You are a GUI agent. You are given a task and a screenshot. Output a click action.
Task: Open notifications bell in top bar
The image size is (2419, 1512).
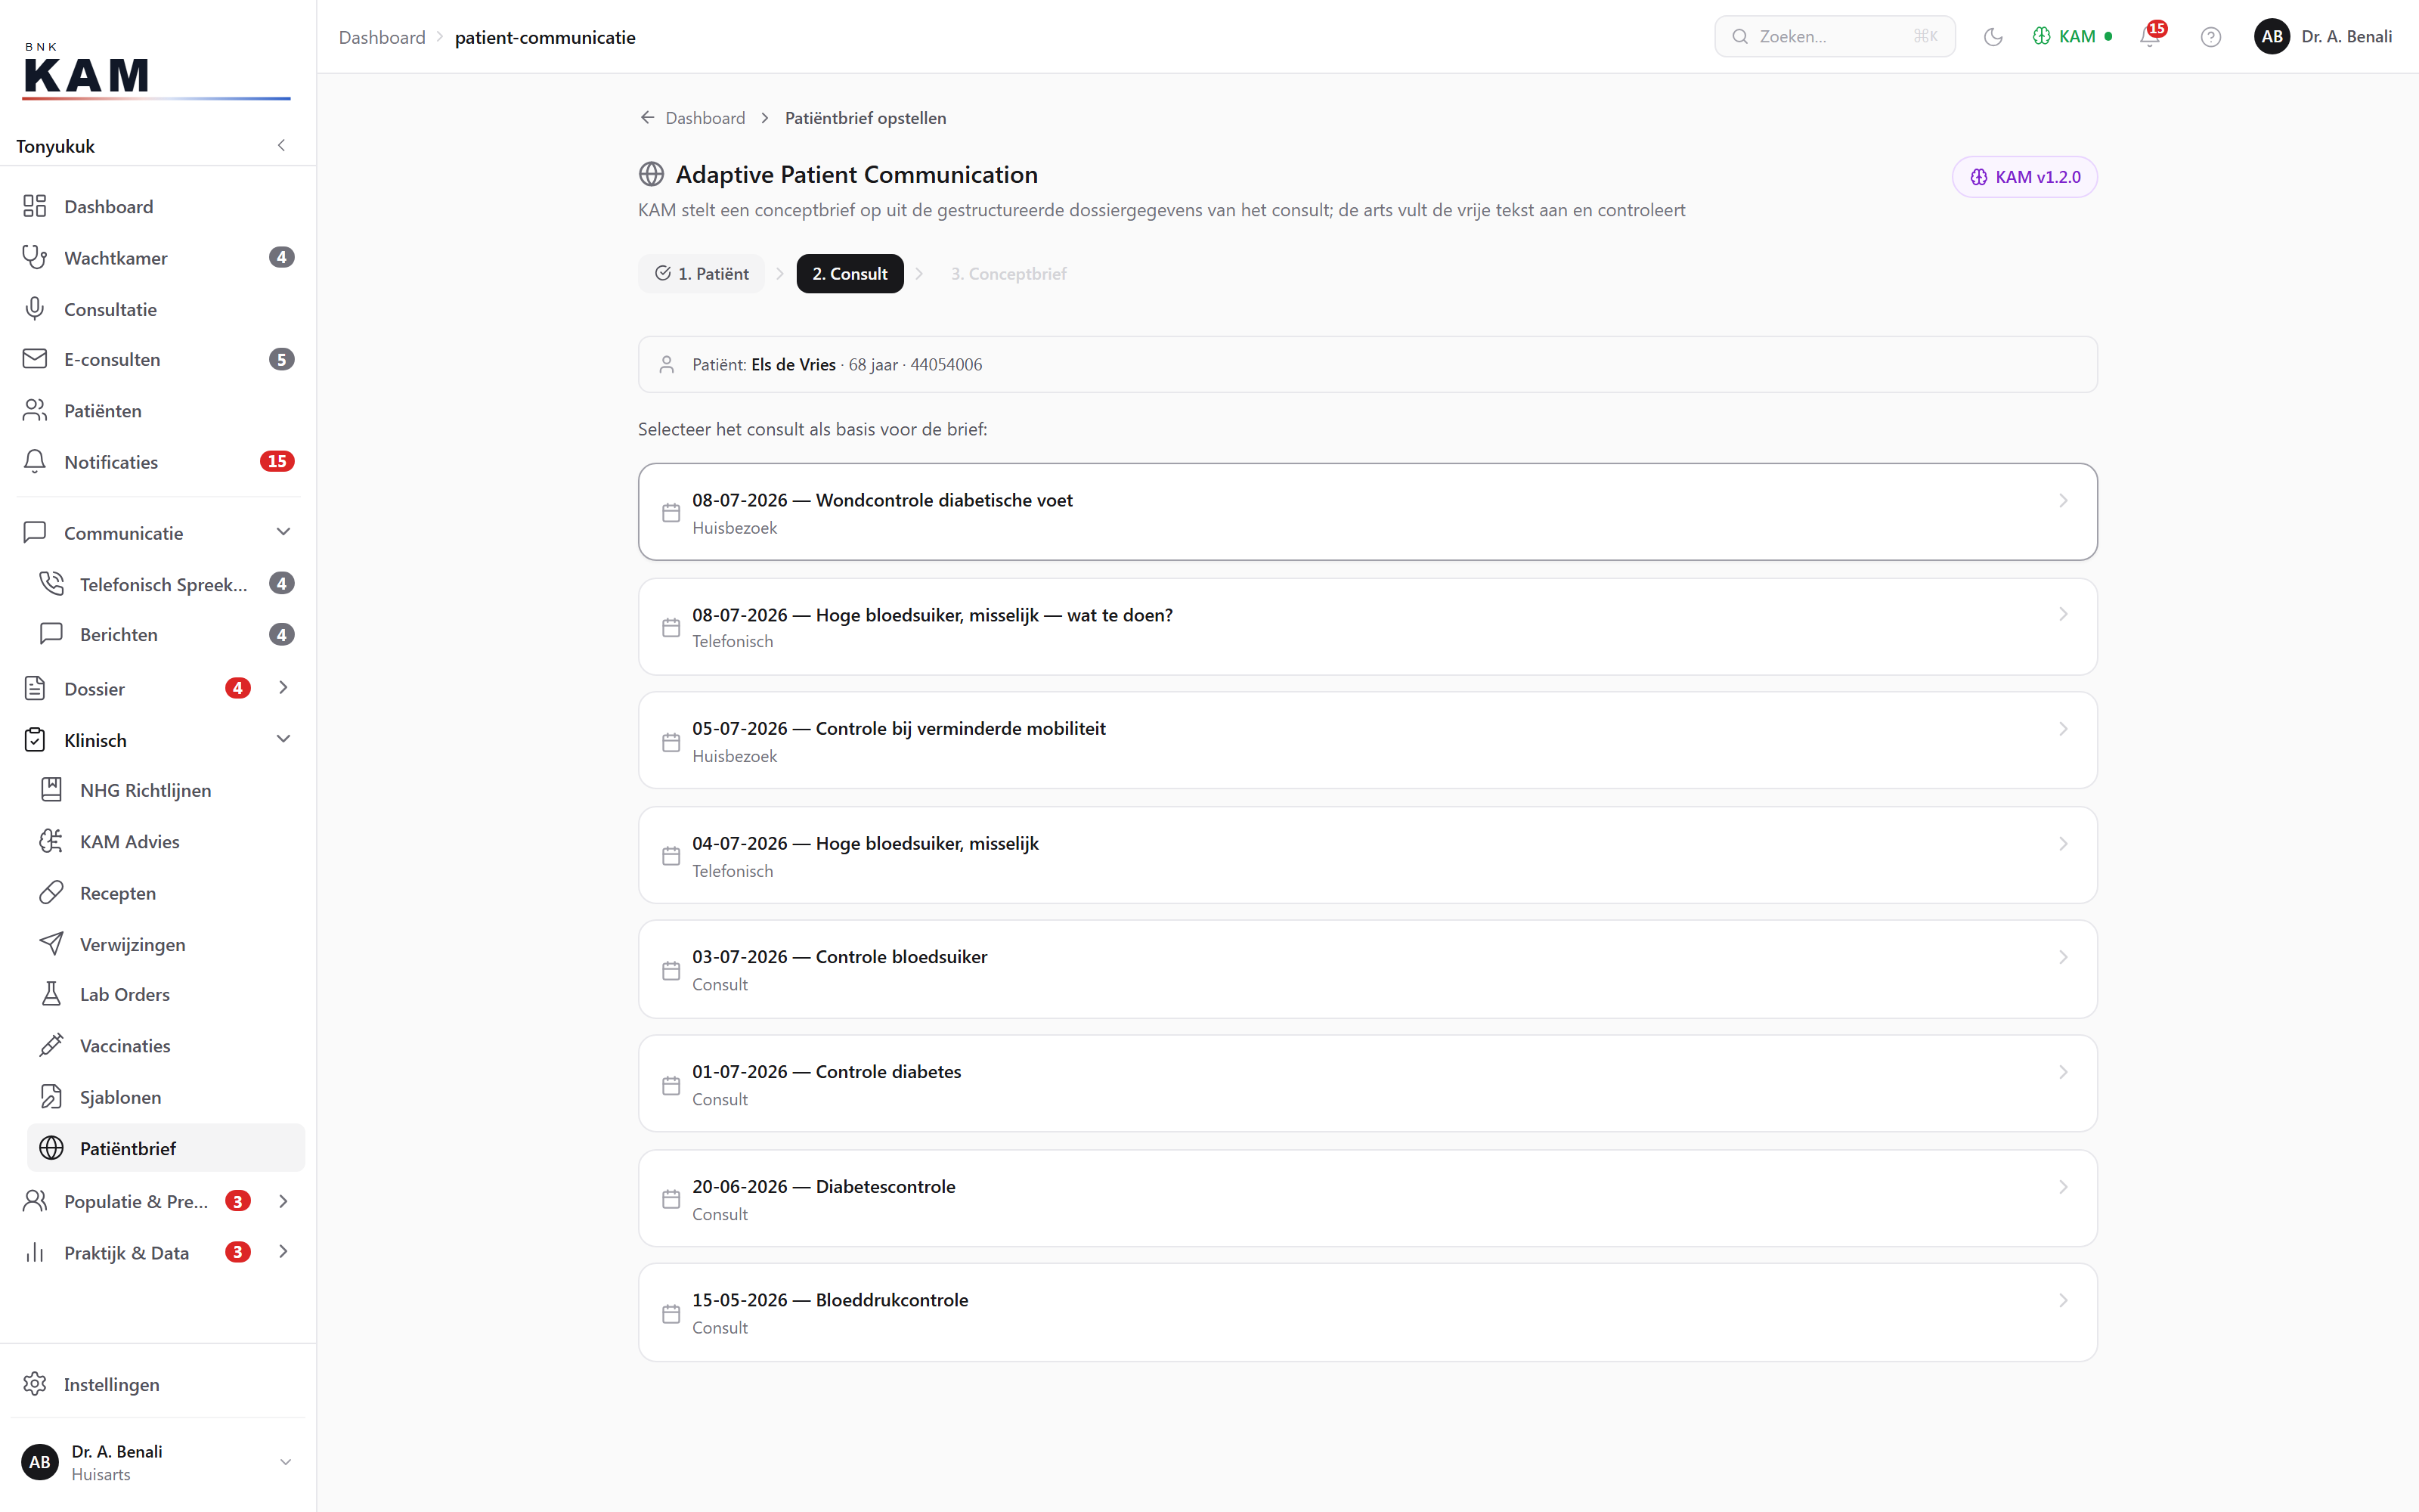tap(2151, 37)
